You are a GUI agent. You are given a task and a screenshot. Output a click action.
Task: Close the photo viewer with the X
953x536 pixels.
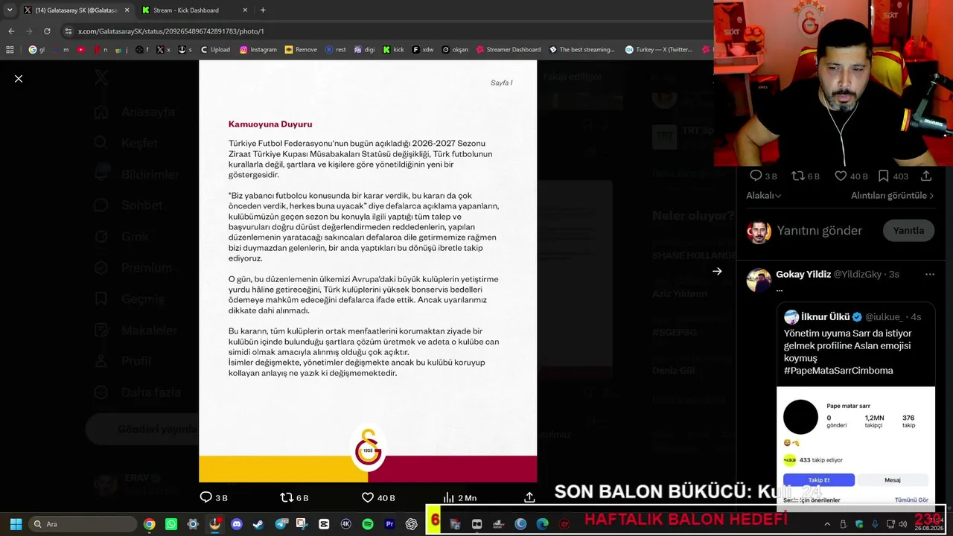19,78
